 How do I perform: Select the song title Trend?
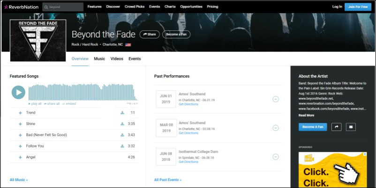click(x=30, y=113)
